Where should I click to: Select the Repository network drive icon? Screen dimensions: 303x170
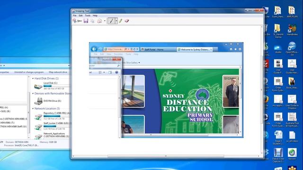[x=38, y=117]
